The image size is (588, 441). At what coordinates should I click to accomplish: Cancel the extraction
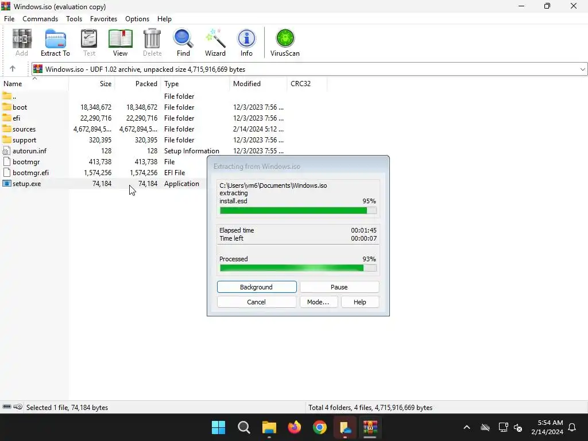point(257,302)
